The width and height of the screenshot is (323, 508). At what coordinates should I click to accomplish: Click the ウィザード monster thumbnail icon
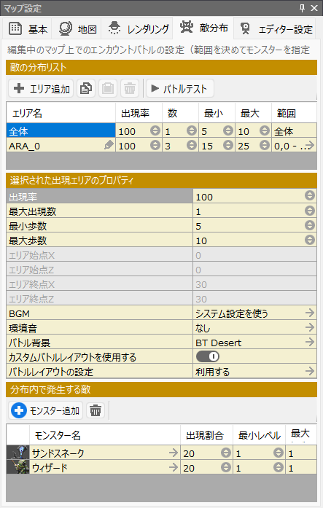click(x=17, y=467)
